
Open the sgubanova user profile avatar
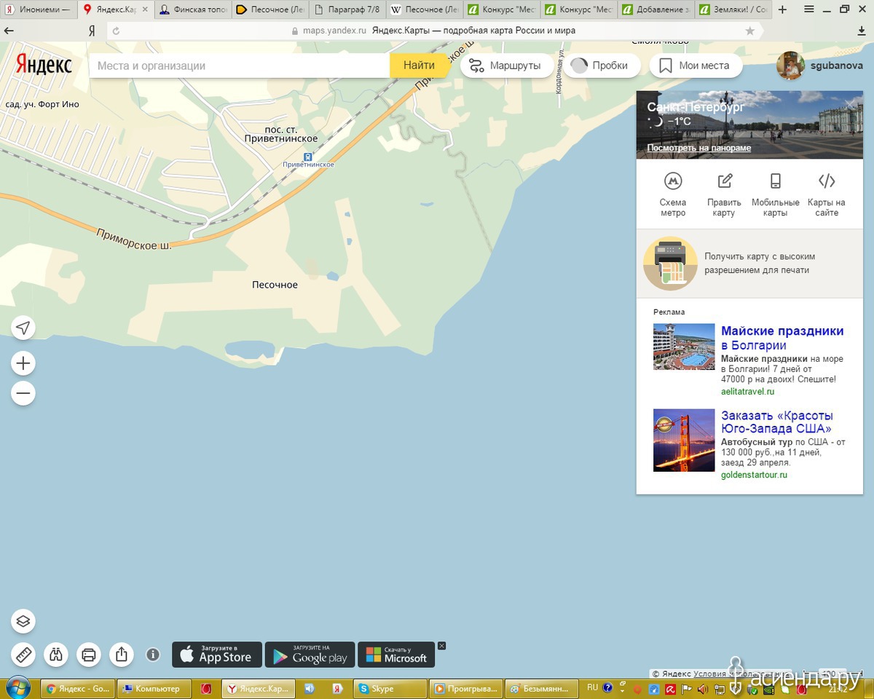[x=790, y=66]
